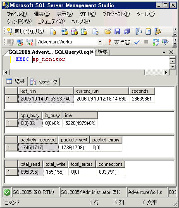Switch to the 概要 tab
This screenshot has width=179, height=208.
103,52
